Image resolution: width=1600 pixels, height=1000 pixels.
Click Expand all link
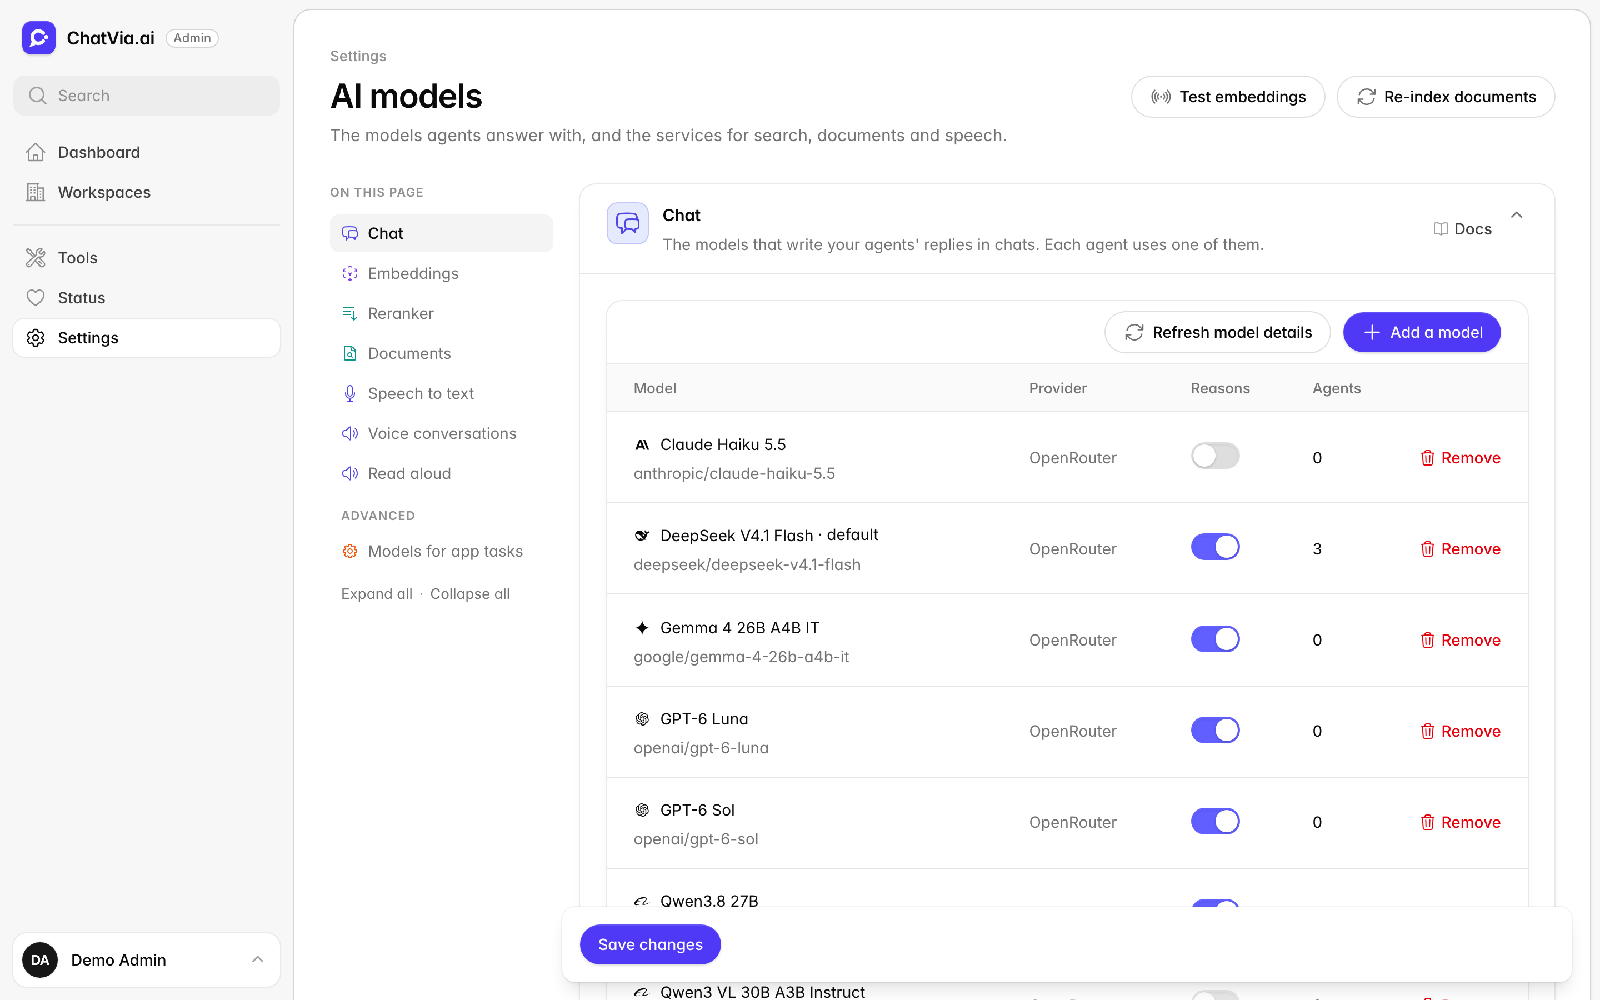377,594
